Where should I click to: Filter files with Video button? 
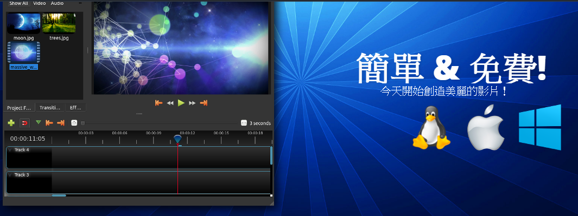pos(40,3)
